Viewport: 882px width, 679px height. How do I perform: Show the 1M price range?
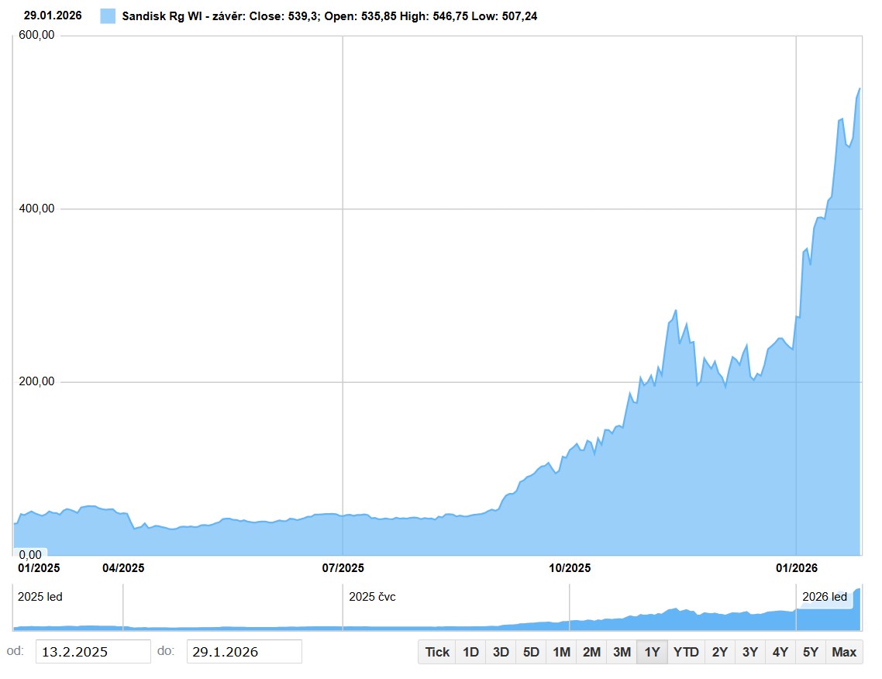click(561, 652)
